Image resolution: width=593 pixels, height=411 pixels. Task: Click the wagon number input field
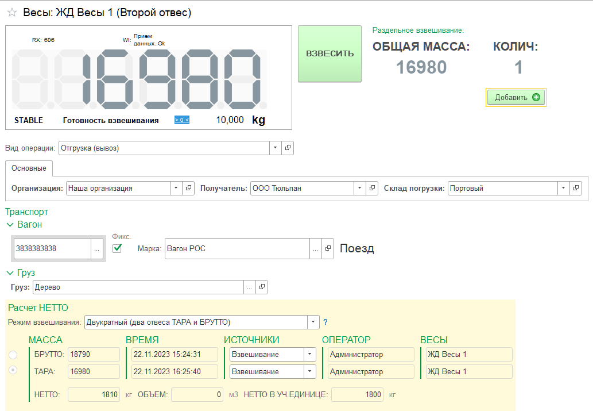pos(52,248)
